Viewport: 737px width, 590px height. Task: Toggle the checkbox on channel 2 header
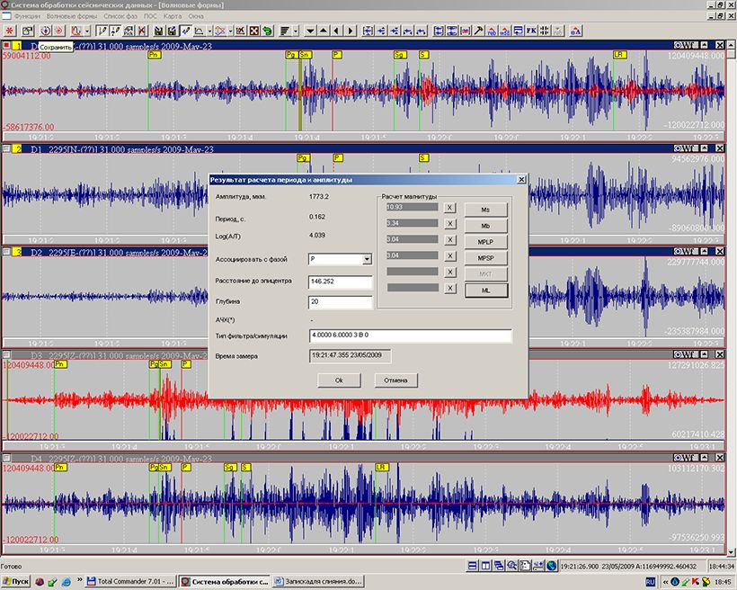click(7, 148)
